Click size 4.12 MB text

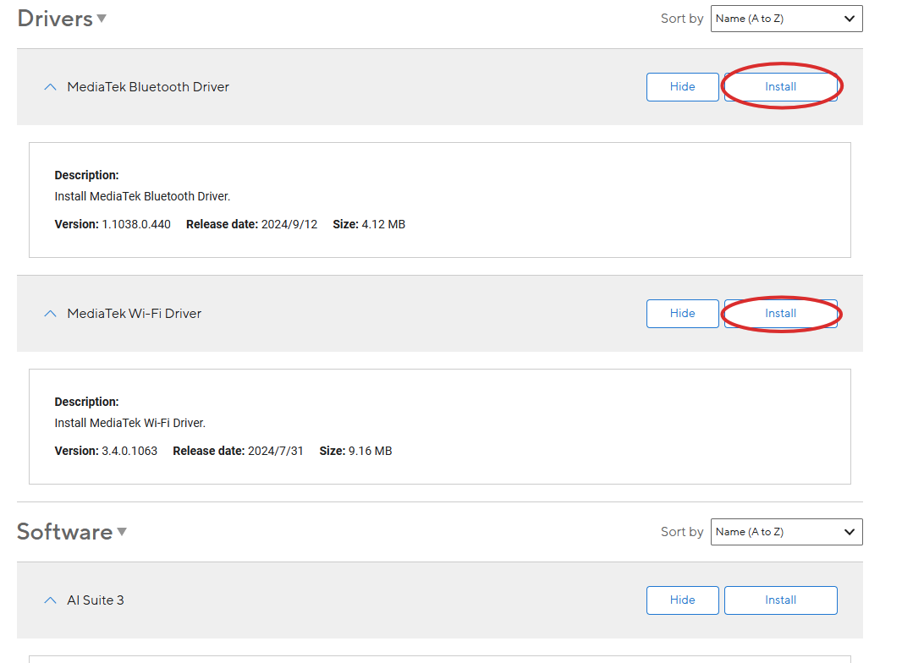click(383, 224)
